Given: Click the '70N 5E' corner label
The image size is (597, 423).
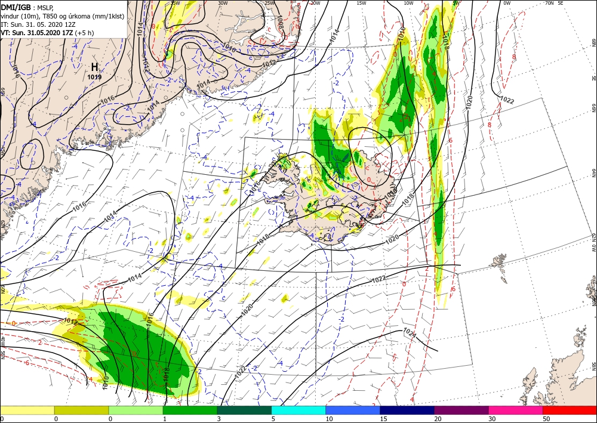Looking at the screenshot, I should coord(553,2).
